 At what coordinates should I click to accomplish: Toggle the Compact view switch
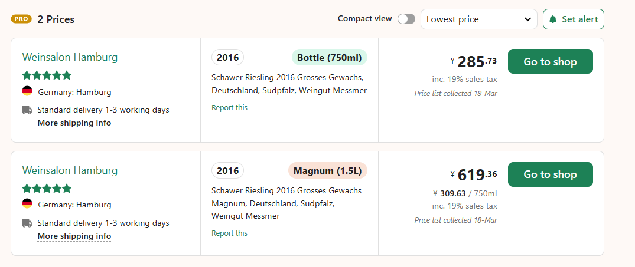pyautogui.click(x=406, y=19)
